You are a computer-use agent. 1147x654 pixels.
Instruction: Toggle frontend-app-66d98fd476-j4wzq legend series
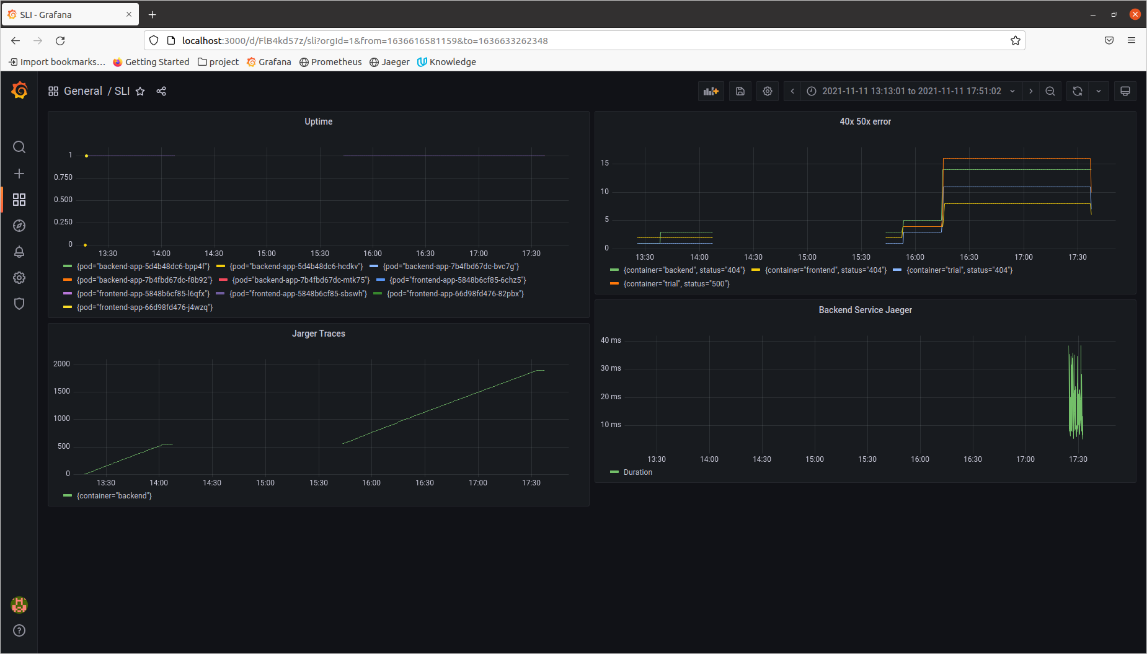pos(144,307)
